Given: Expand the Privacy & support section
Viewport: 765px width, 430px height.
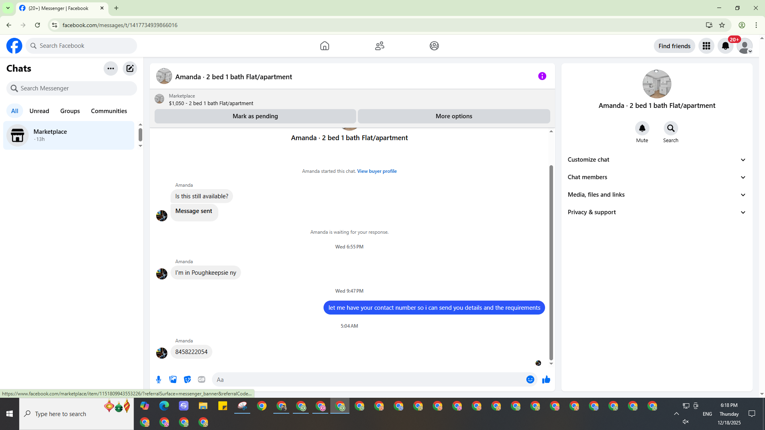Looking at the screenshot, I should 657,212.
